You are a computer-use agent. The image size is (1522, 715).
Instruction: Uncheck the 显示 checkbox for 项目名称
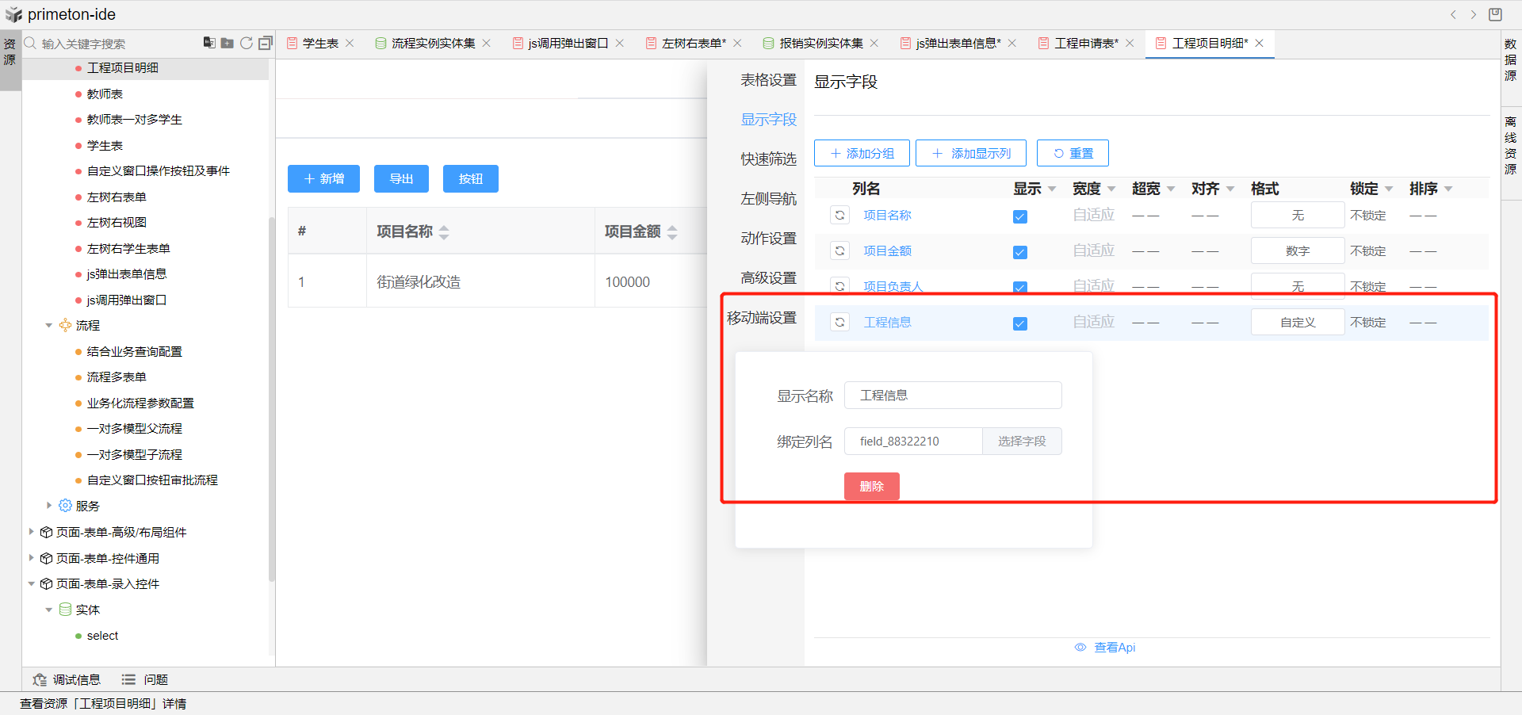1020,216
